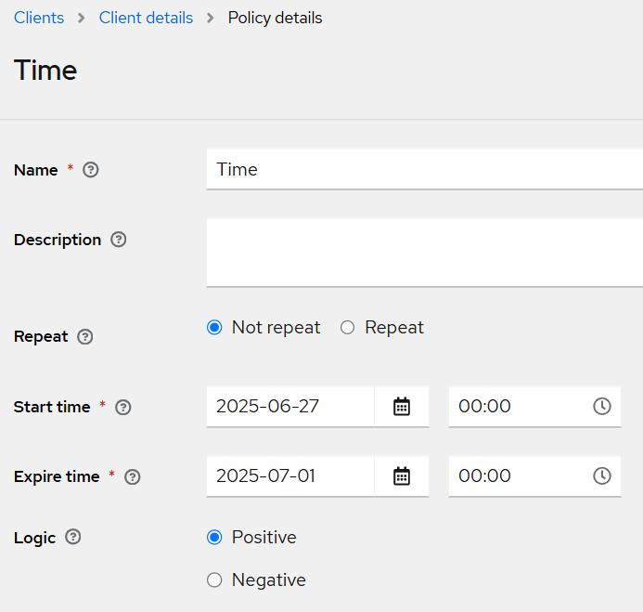The image size is (643, 612).
Task: Click the help icon next to Start time
Action: pyautogui.click(x=122, y=407)
